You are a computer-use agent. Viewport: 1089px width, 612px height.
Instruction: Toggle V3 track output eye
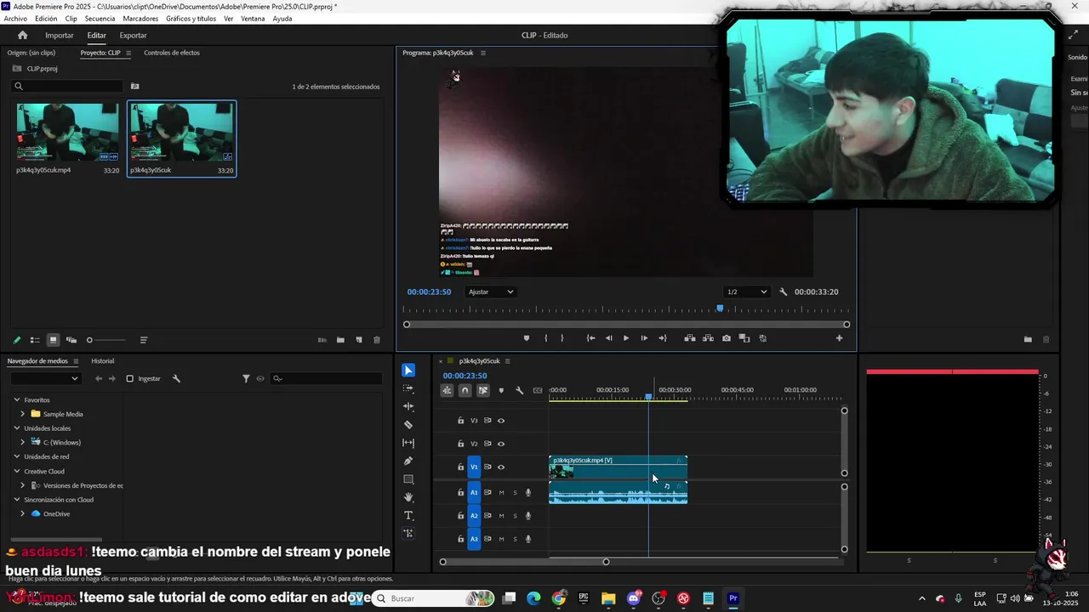coord(501,420)
